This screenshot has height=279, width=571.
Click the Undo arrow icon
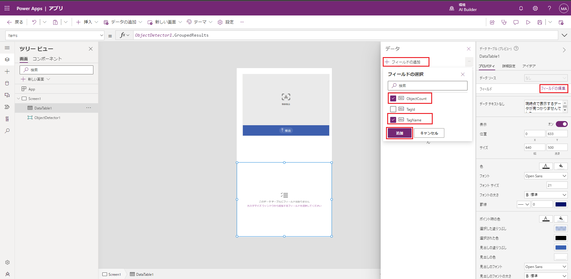point(34,22)
